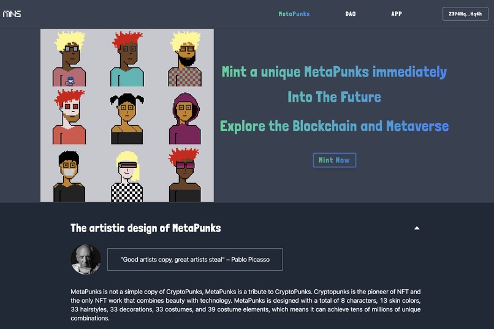494x329 pixels.
Task: Click the Mint Now button
Action: tap(334, 160)
